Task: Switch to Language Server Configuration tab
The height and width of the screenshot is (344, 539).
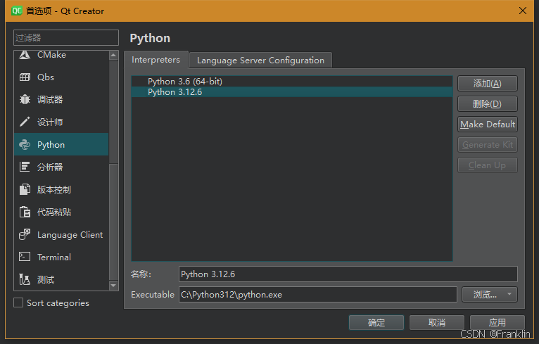Action: coord(260,60)
